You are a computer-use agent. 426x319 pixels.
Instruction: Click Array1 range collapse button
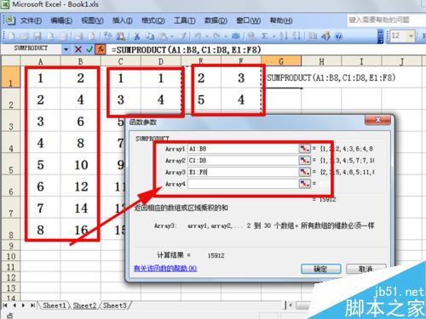[304, 149]
